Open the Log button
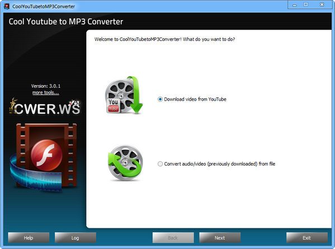This screenshot has width=335, height=249. coord(75,238)
